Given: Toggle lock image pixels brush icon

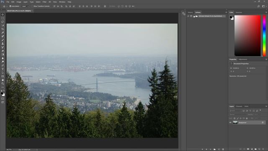Looking at the screenshot, I should click(237, 118).
